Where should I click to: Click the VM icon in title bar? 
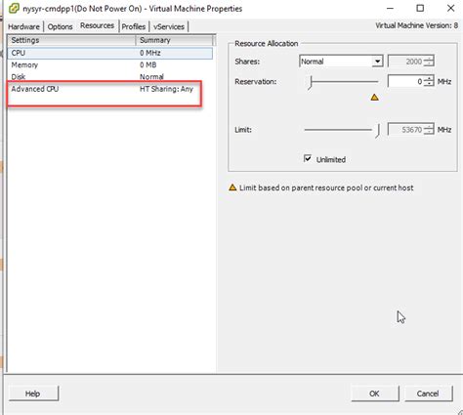pos(14,8)
